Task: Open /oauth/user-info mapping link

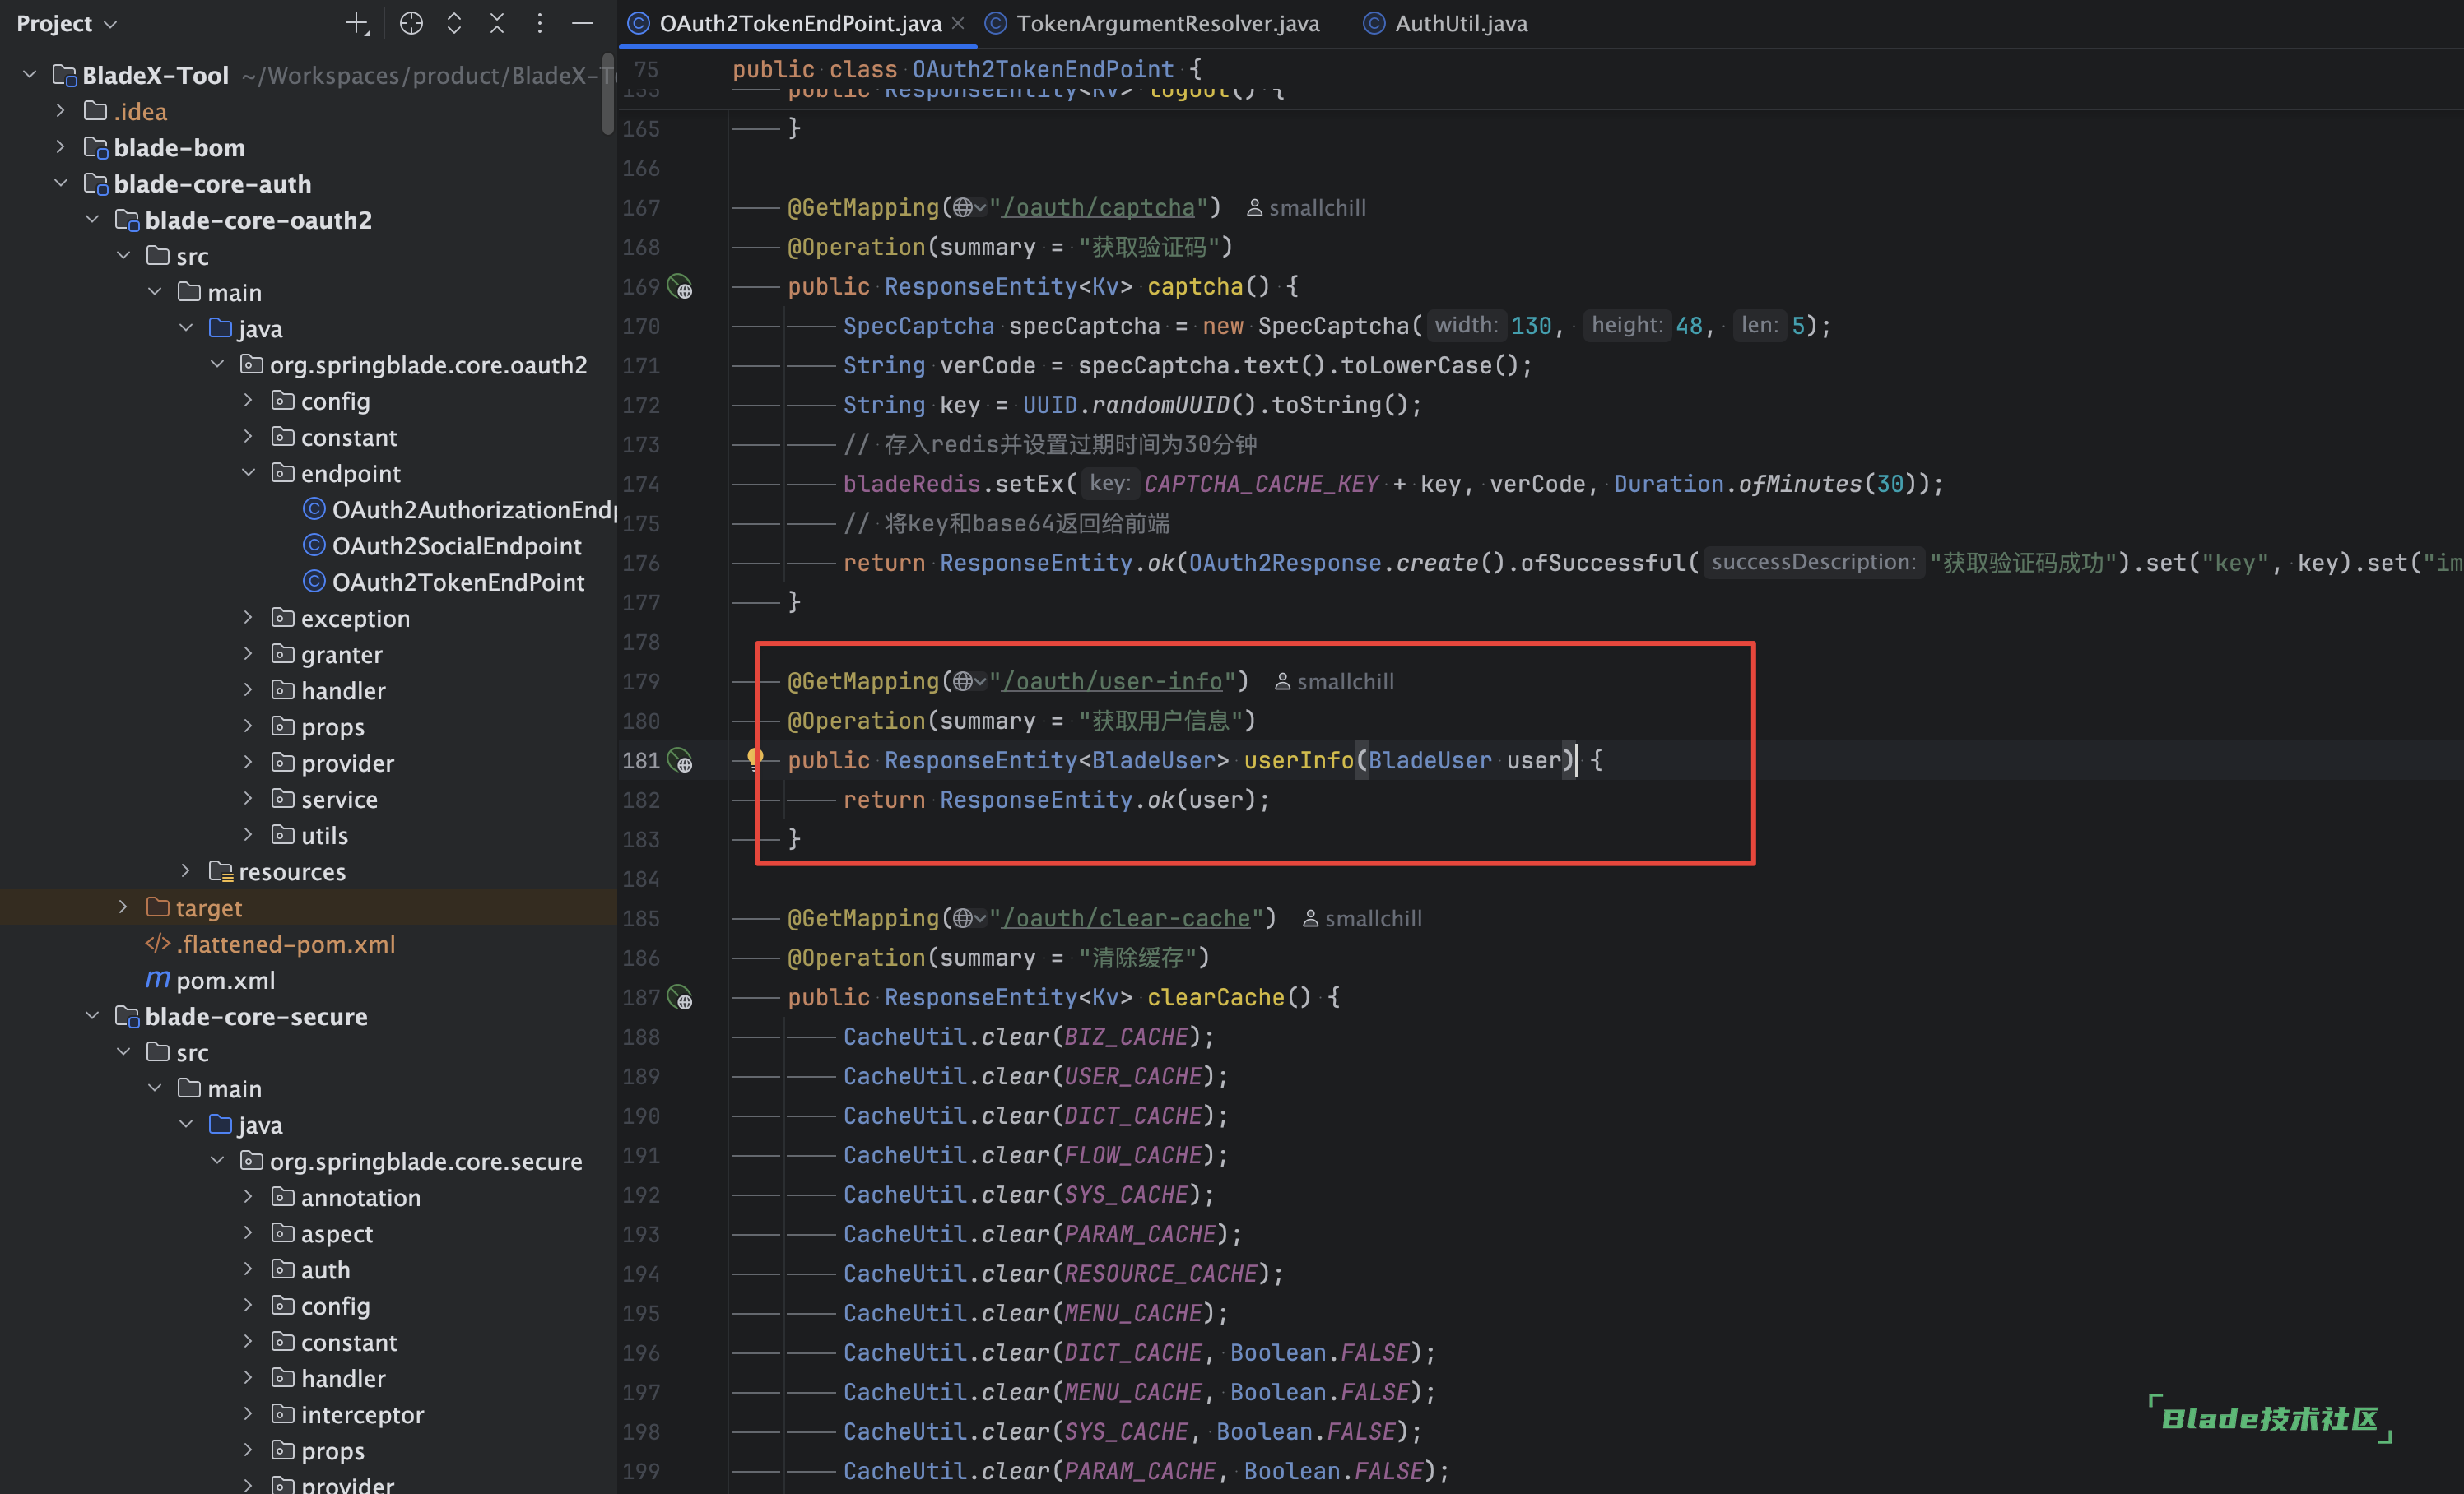Action: pos(1113,681)
